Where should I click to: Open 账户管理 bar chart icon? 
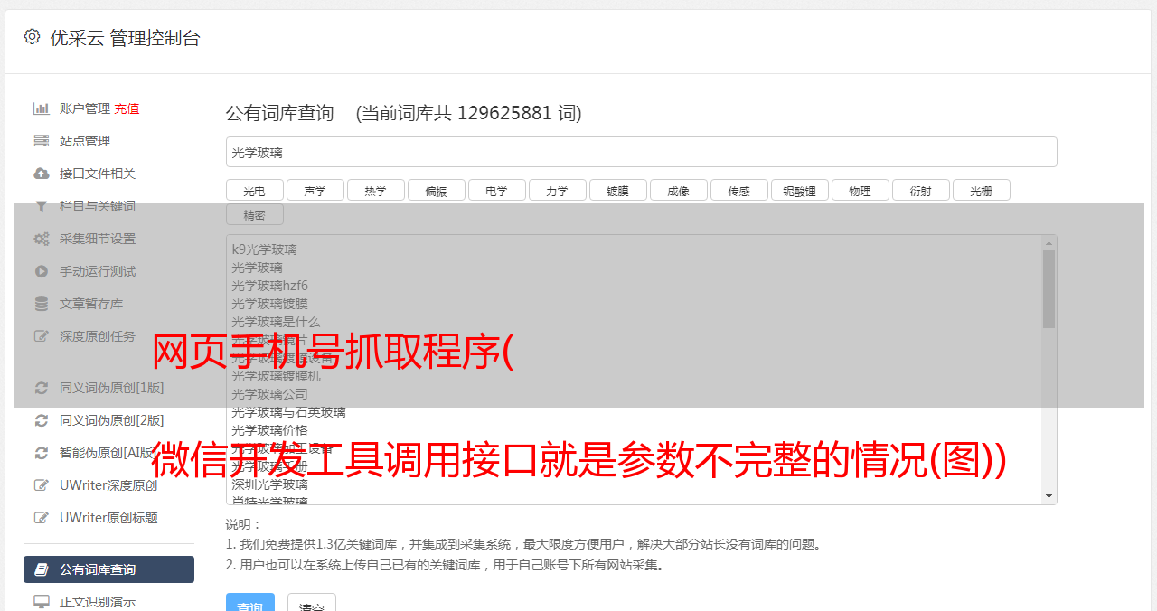coord(41,108)
